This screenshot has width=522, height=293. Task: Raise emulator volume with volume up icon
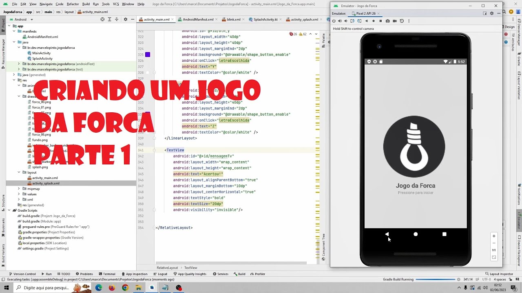click(340, 21)
